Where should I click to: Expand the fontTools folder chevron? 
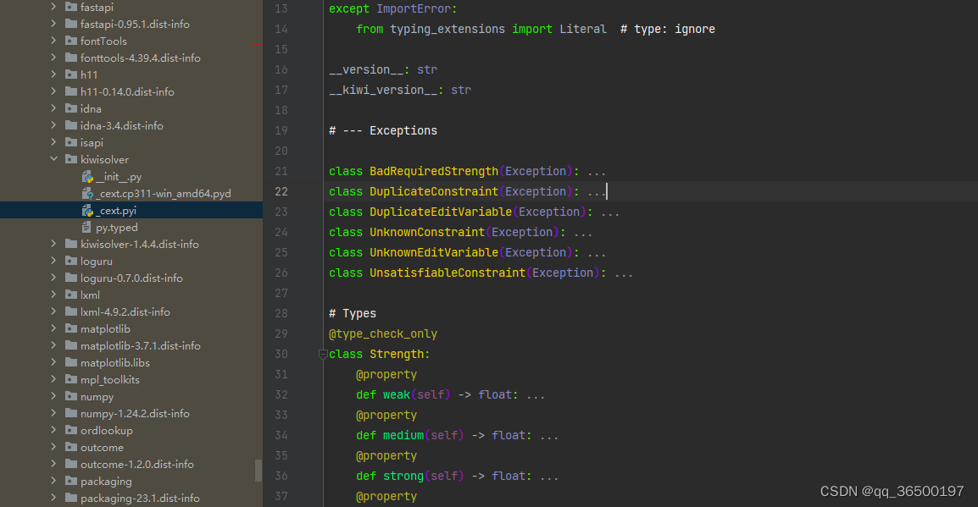click(53, 41)
